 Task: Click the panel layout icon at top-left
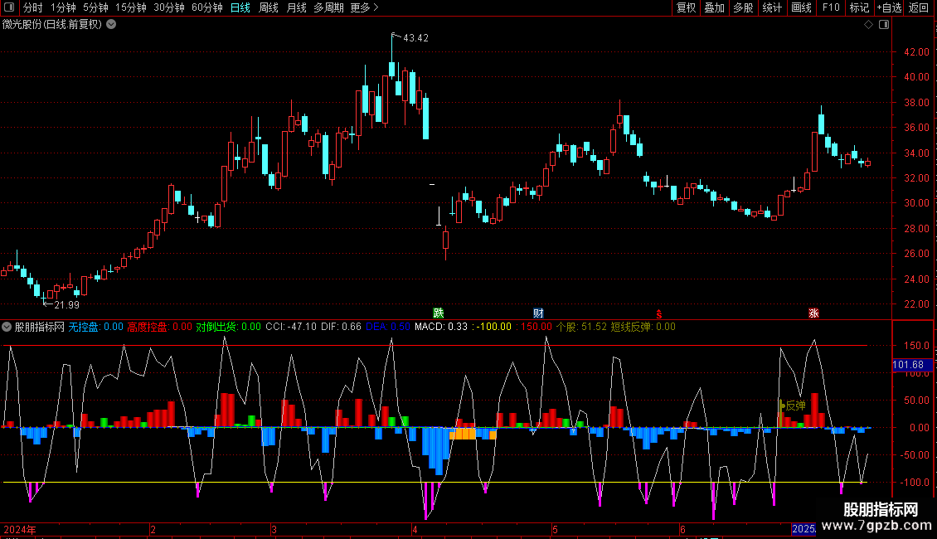(x=9, y=7)
